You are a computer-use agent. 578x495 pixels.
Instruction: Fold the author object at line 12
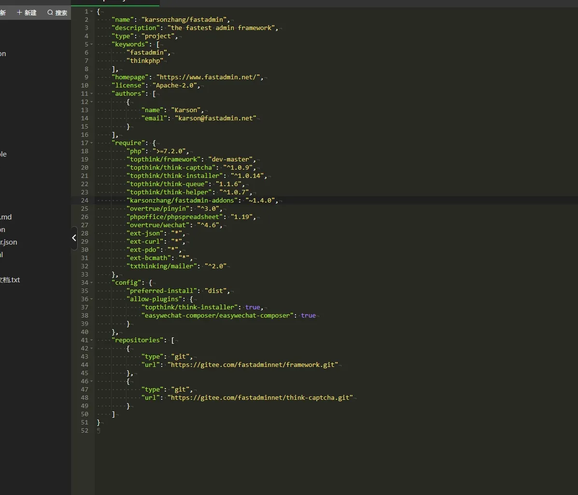tap(91, 102)
